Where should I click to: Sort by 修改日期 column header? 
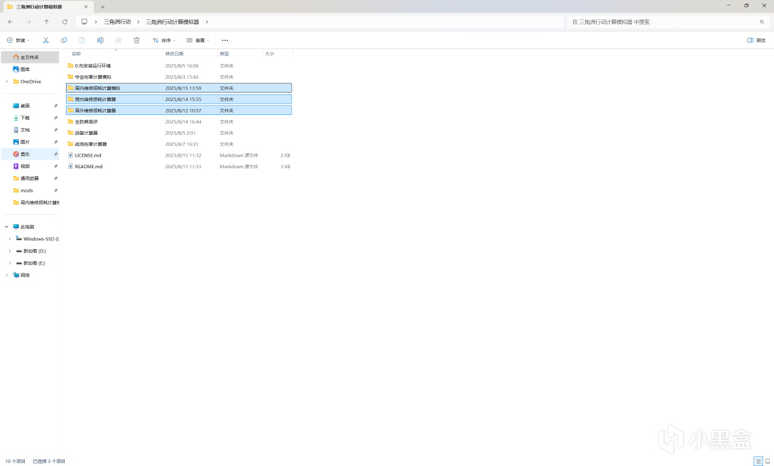pyautogui.click(x=174, y=54)
